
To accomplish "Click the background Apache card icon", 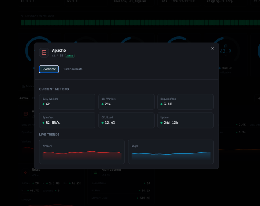I will pos(26,114).
